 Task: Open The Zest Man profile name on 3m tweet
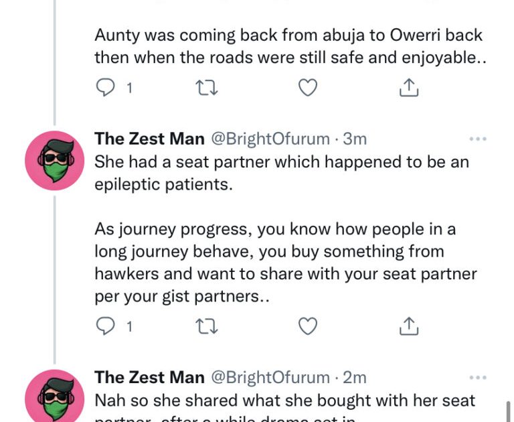pyautogui.click(x=149, y=139)
